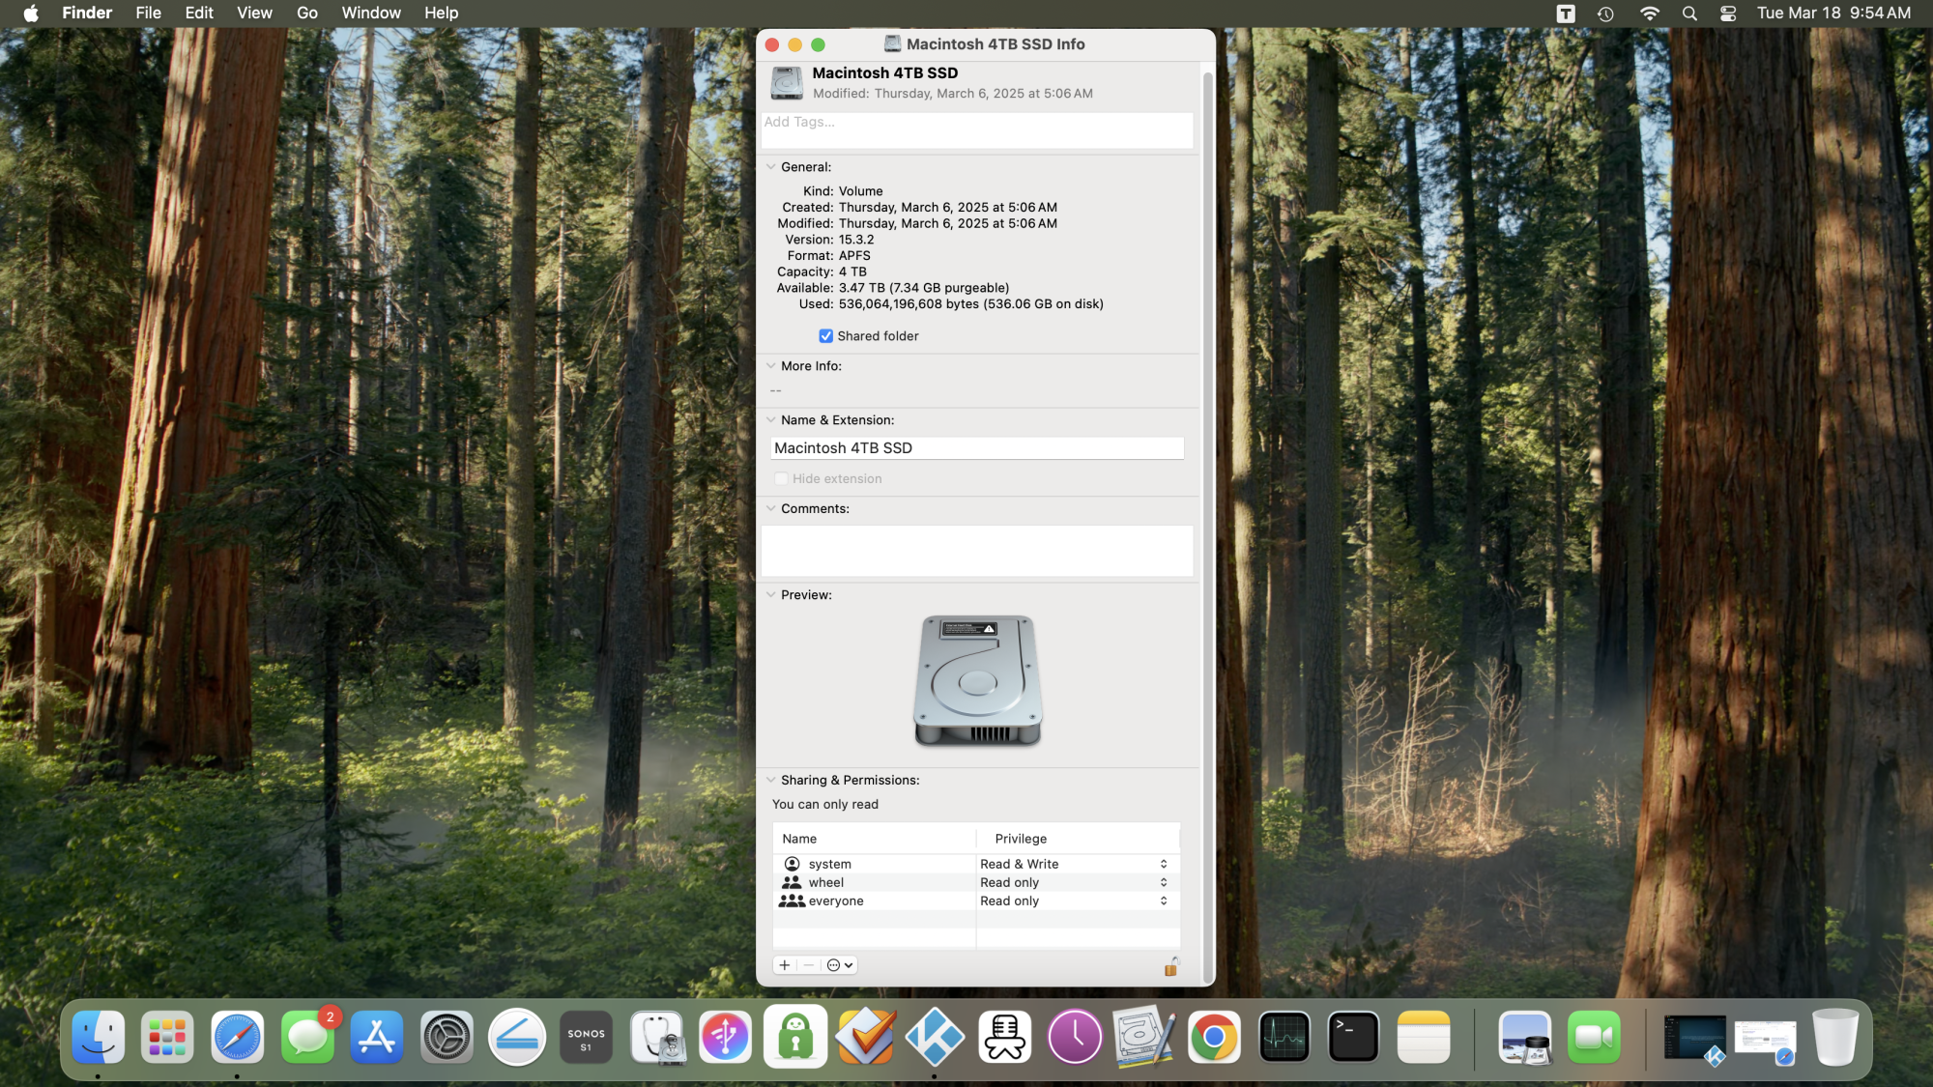Open the Go menu
This screenshot has width=1933, height=1087.
pos(307,13)
